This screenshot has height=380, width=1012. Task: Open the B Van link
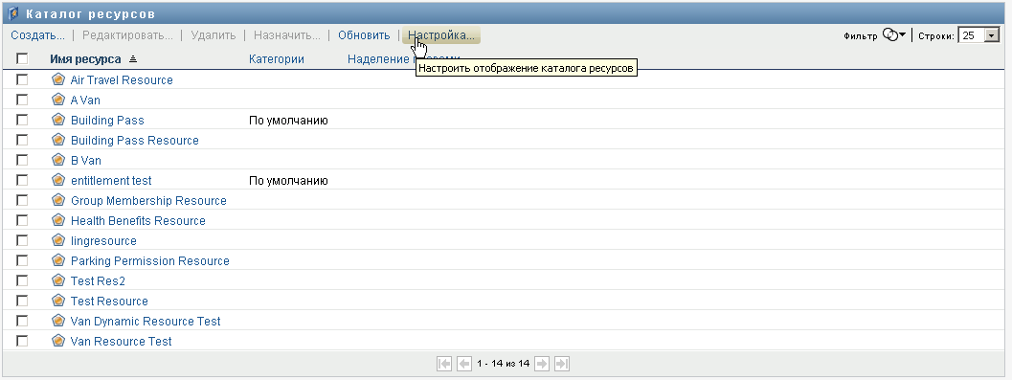click(x=86, y=160)
